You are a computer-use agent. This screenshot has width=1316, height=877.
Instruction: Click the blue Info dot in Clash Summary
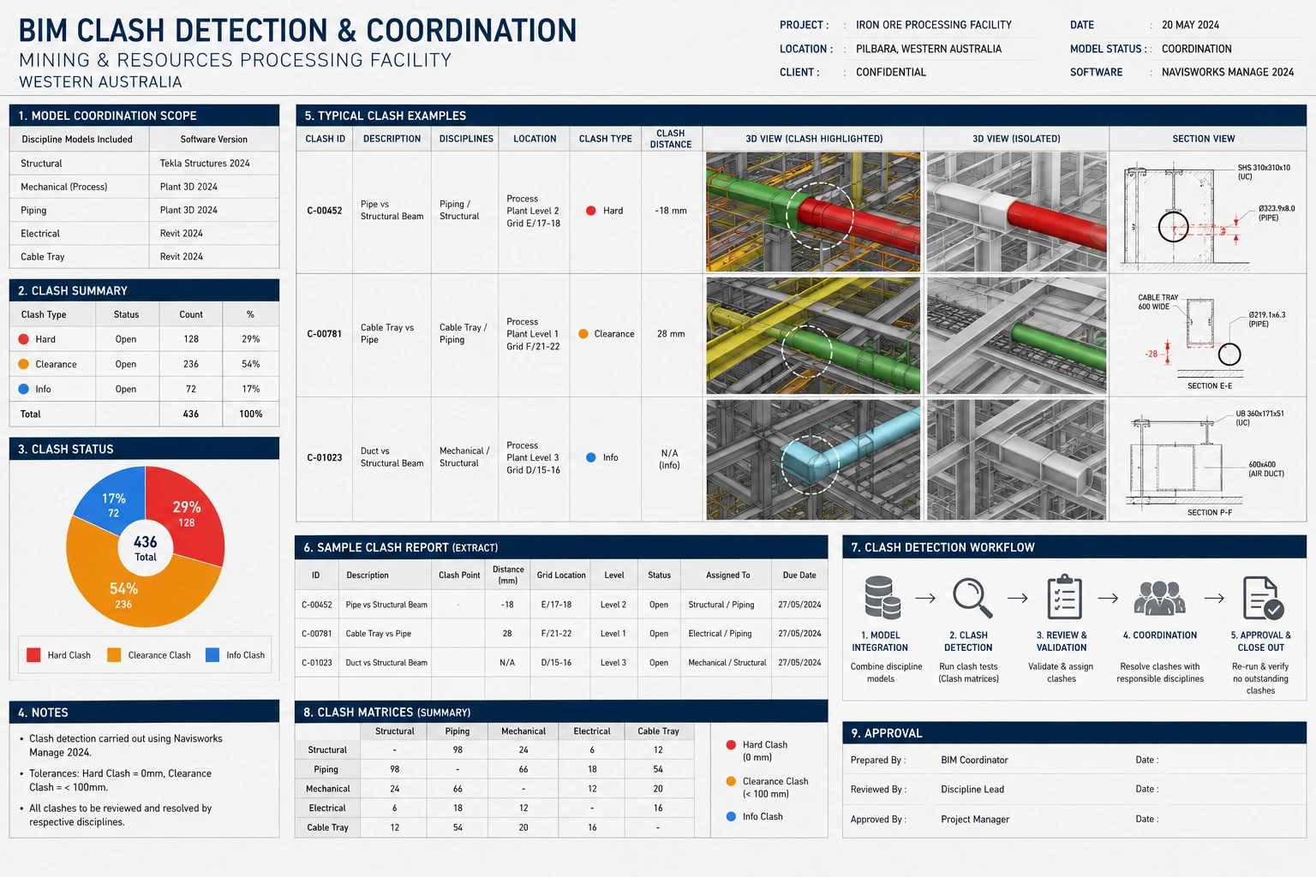[x=24, y=389]
